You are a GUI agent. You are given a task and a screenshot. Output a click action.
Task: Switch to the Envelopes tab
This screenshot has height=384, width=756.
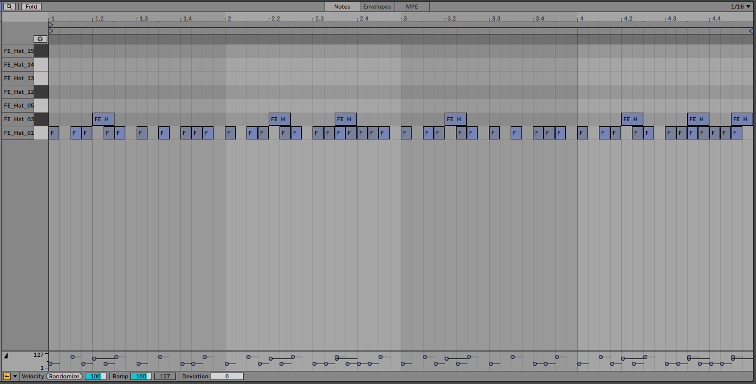377,6
